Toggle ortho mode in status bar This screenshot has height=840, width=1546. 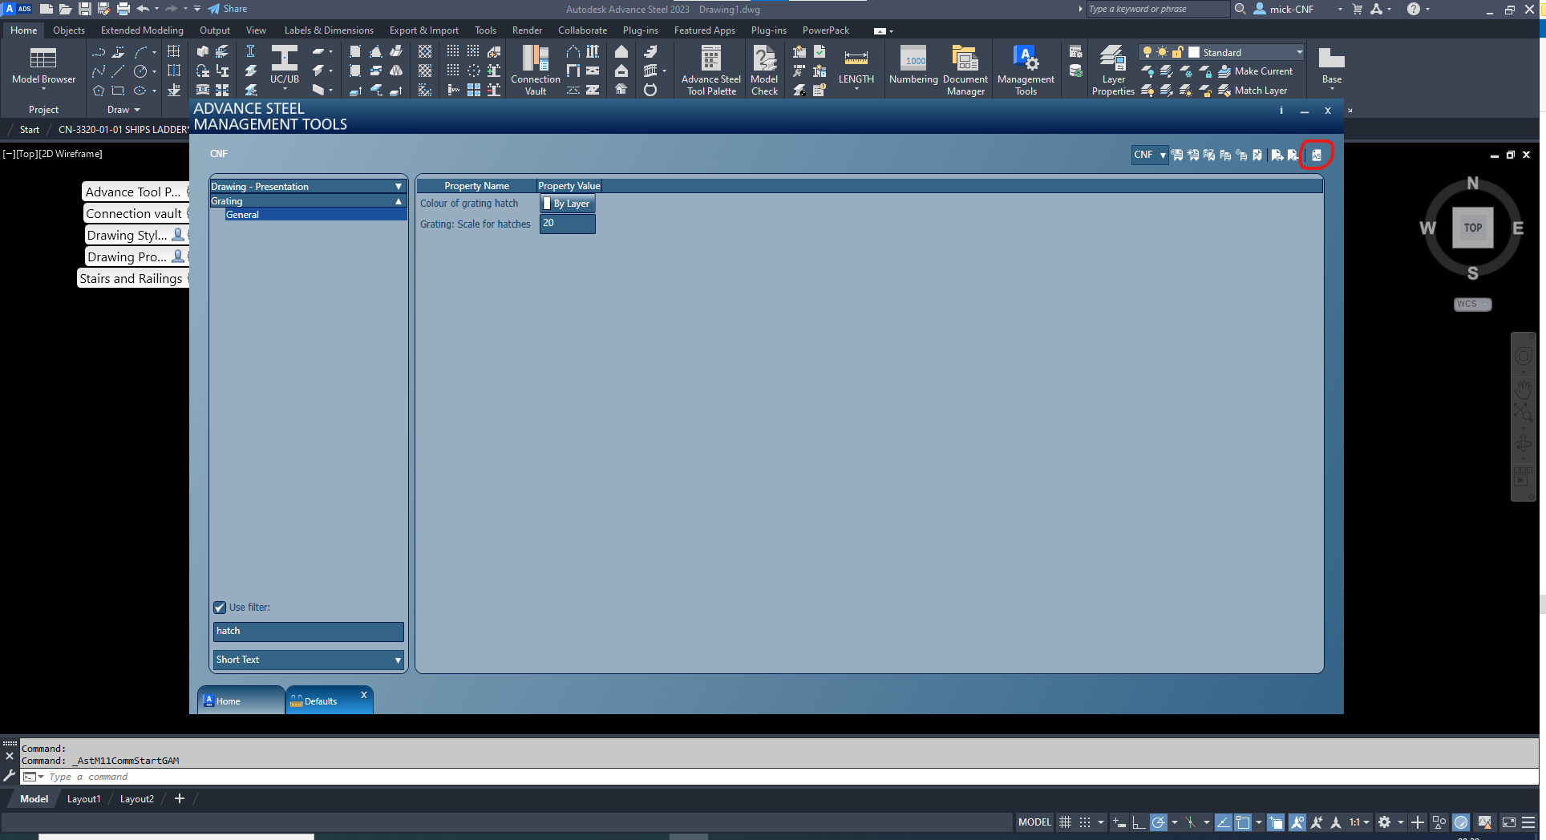[x=1139, y=822]
